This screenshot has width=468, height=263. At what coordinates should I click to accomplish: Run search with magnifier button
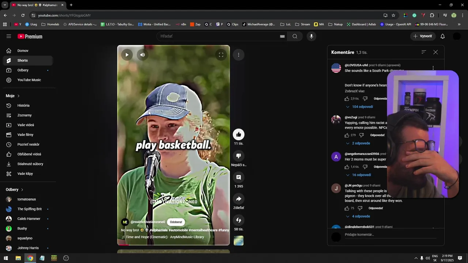(x=295, y=36)
